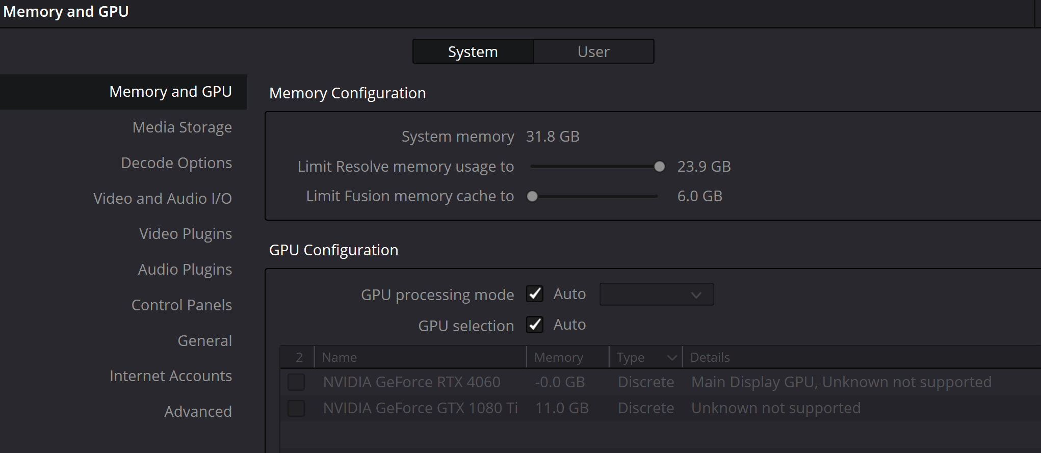Click the 11.0 GB memory cell
The height and width of the screenshot is (453, 1041).
point(562,408)
